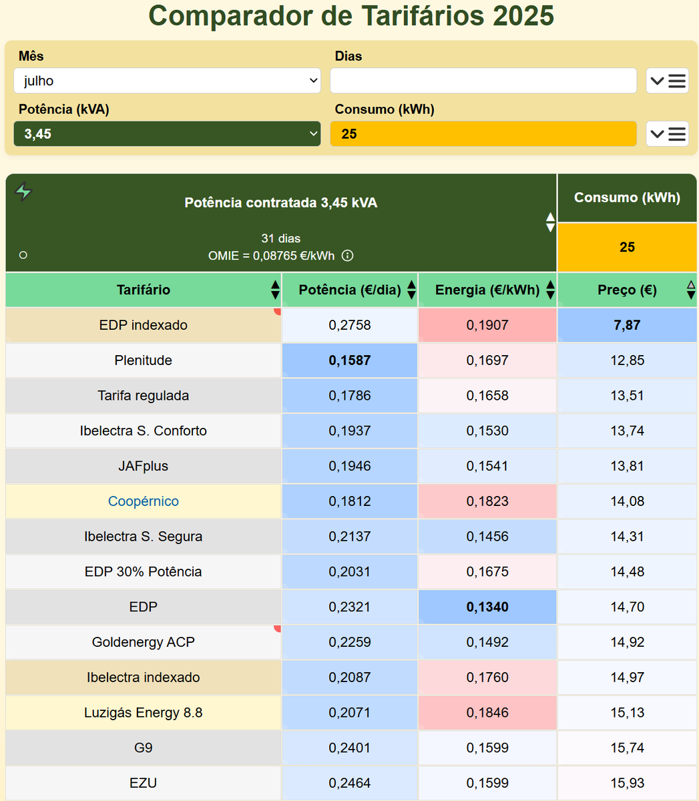Click red corner marker on EDP indexado
Image resolution: width=699 pixels, height=801 pixels.
pos(278,311)
